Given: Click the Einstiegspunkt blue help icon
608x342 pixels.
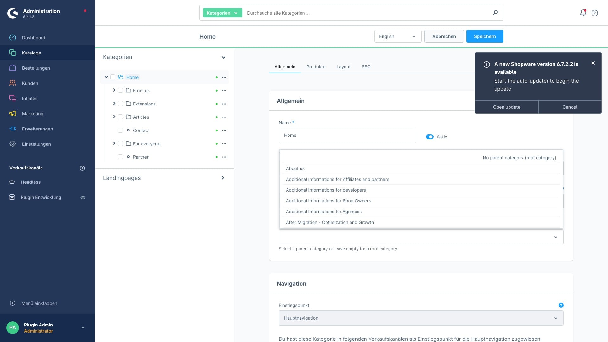Looking at the screenshot, I should pyautogui.click(x=561, y=305).
